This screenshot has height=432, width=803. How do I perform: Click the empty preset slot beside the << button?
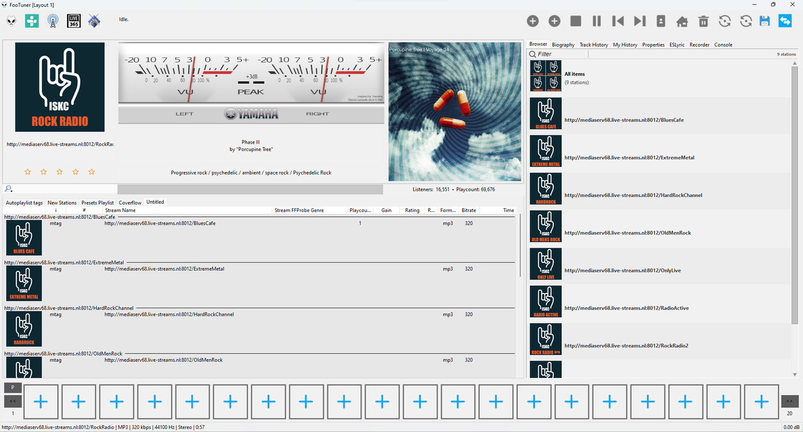tap(41, 402)
